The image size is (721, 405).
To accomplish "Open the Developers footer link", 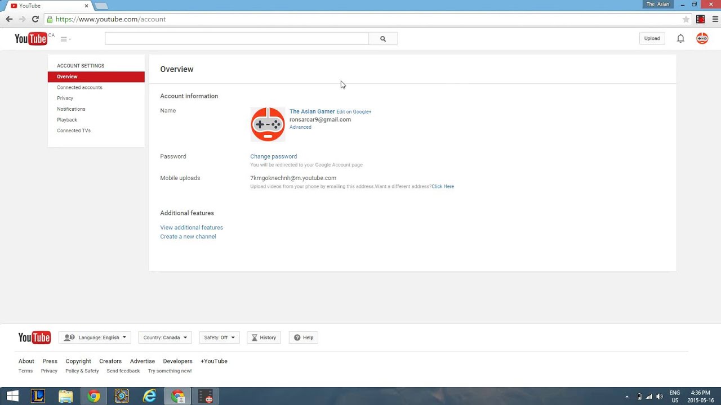I will 178,361.
